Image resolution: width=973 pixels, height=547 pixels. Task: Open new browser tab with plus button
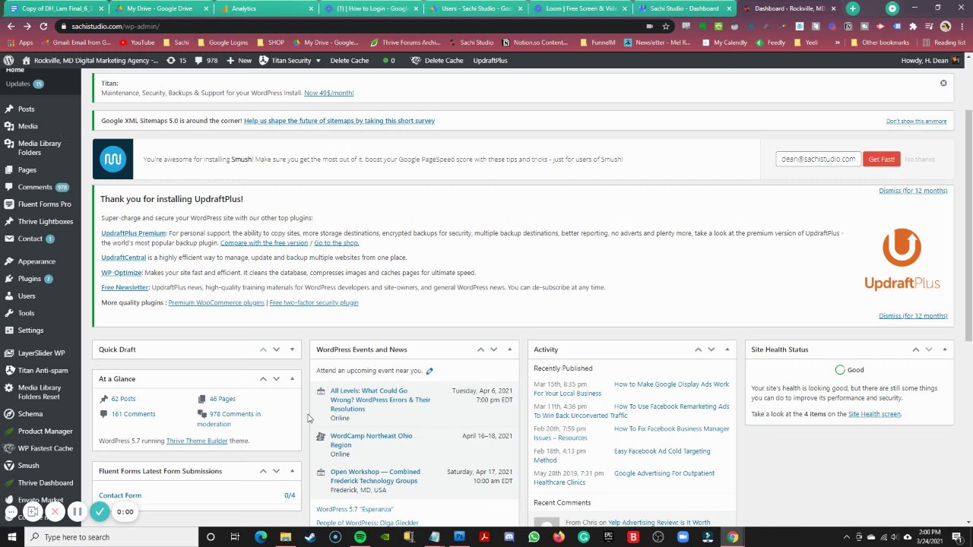coord(852,8)
